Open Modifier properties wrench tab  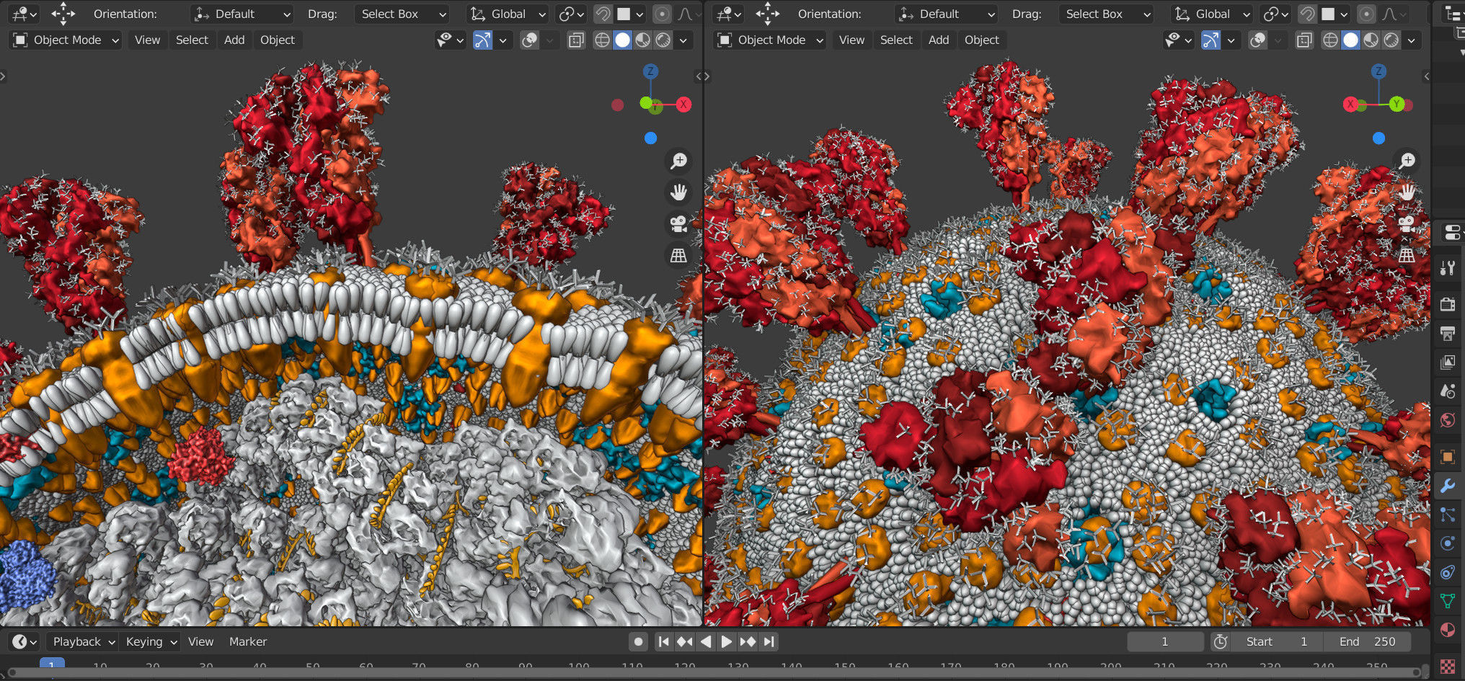tap(1448, 486)
